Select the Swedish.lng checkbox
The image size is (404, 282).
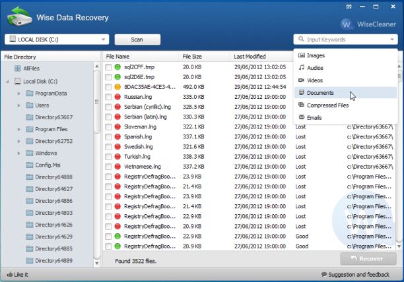point(108,147)
